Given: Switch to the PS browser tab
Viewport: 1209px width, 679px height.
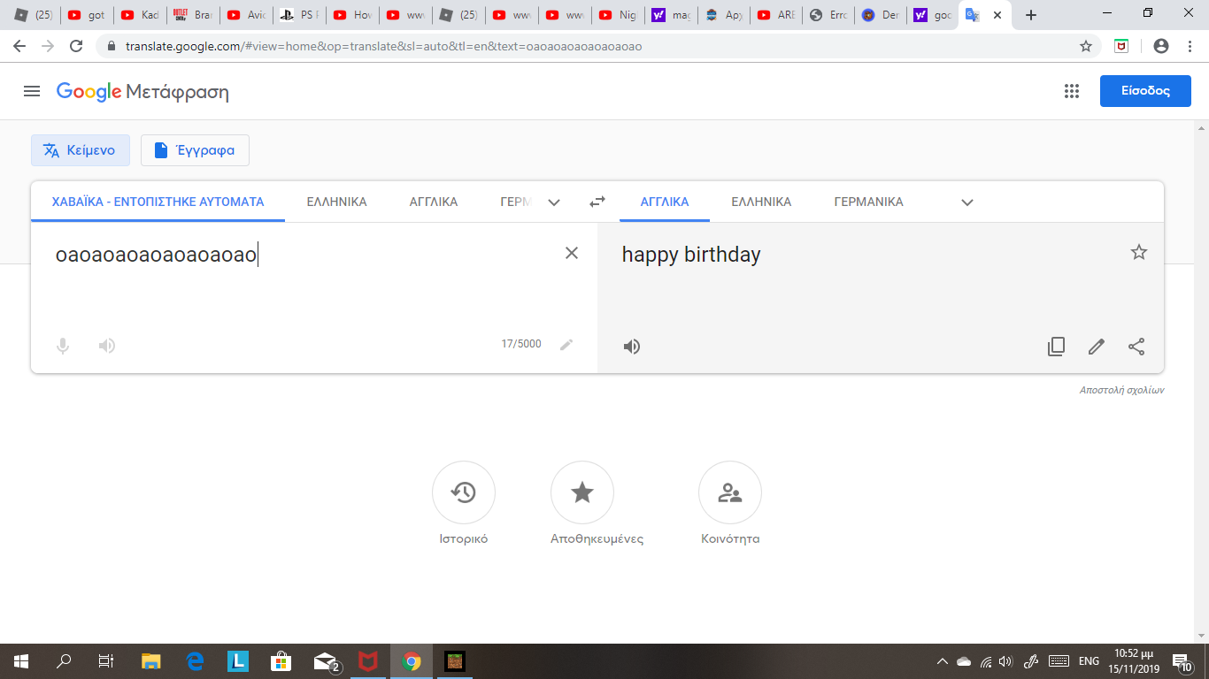Looking at the screenshot, I should click(x=299, y=15).
